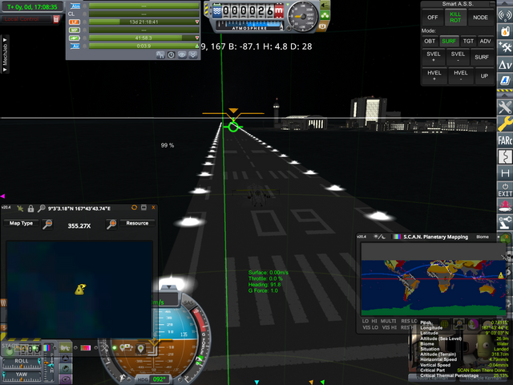This screenshot has width=513, height=385.
Task: Open the Map Type dropdown
Action: 22,223
